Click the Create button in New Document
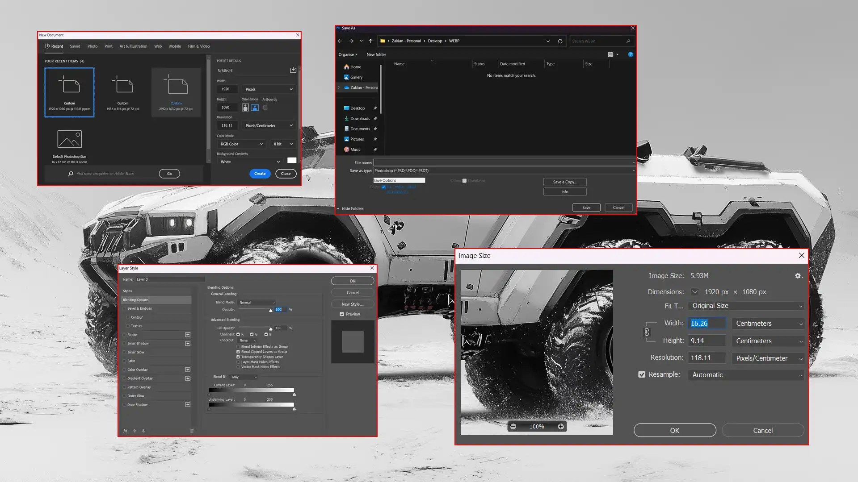Viewport: 858px width, 482px height. [260, 174]
